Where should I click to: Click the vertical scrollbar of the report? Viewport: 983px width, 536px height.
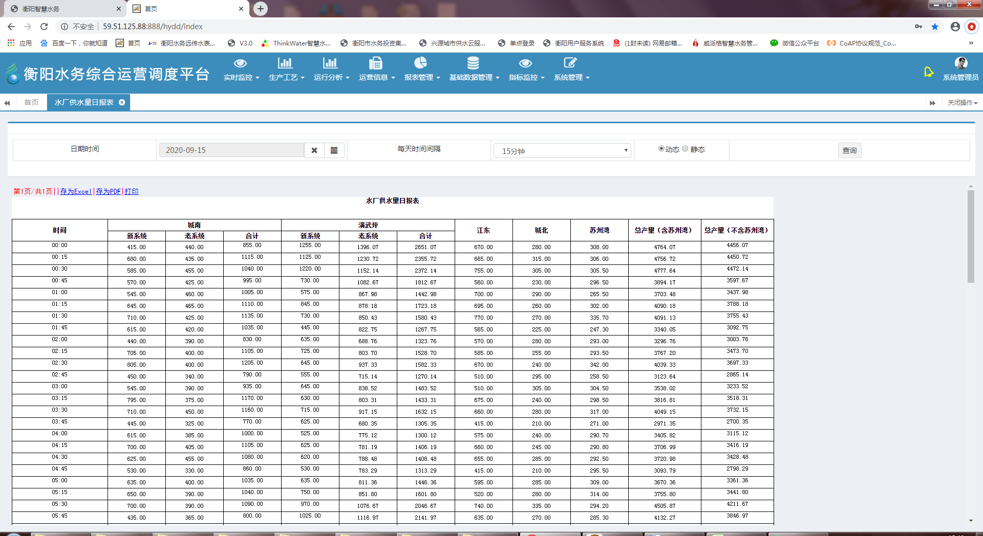[971, 235]
